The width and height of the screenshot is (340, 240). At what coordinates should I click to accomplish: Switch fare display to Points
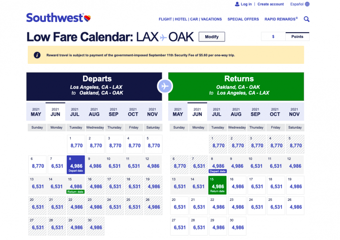point(297,37)
